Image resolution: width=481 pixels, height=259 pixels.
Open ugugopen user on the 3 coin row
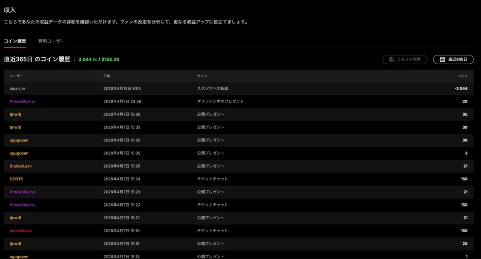19,153
